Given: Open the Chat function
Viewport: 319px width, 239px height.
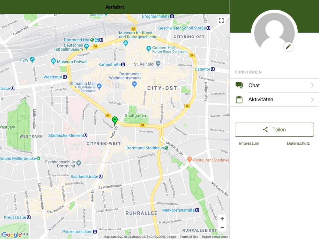Looking at the screenshot, I should (274, 85).
